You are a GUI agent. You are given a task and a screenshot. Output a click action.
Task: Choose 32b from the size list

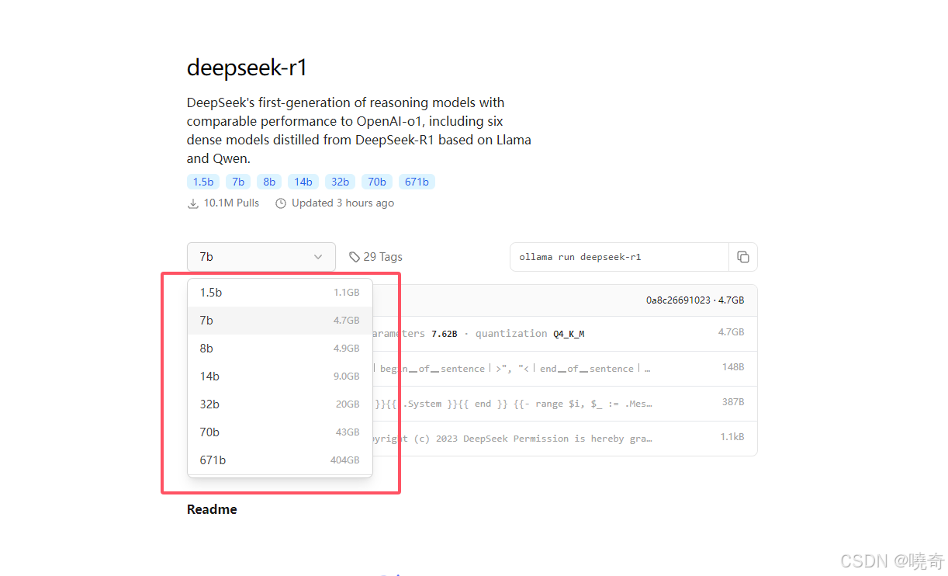pos(280,404)
